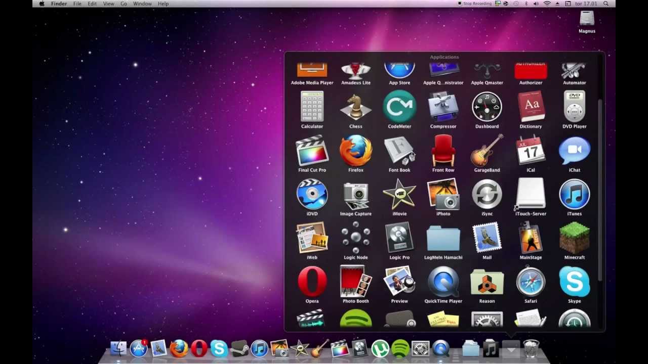Open the Bluetooth status menu
Image resolution: width=648 pixels, height=364 pixels.
click(526, 4)
